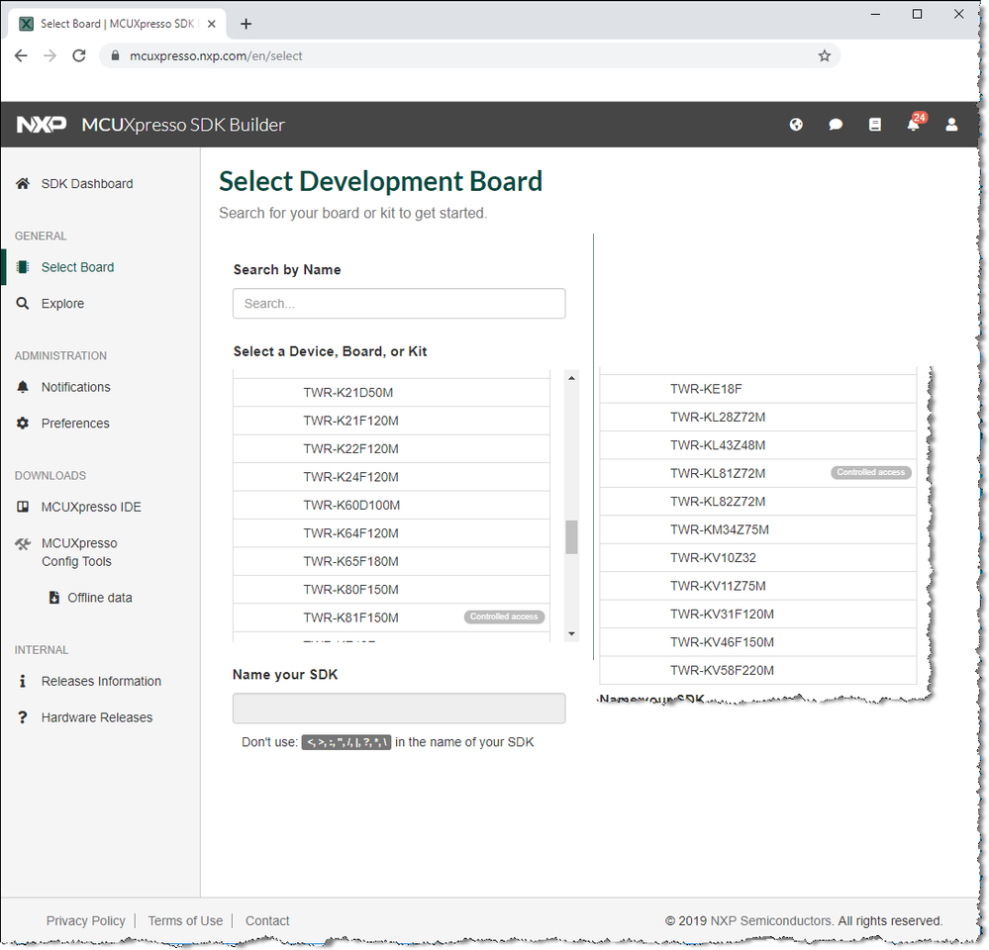989x950 pixels.
Task: Open Select Board sidebar item
Action: click(77, 267)
